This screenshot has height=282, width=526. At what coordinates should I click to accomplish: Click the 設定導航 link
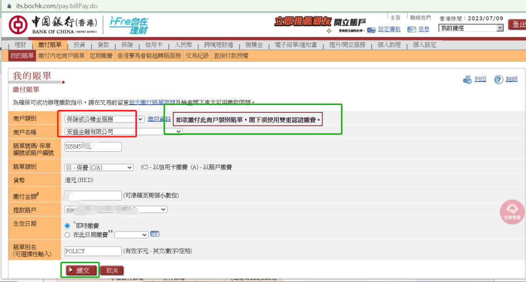pos(389,29)
